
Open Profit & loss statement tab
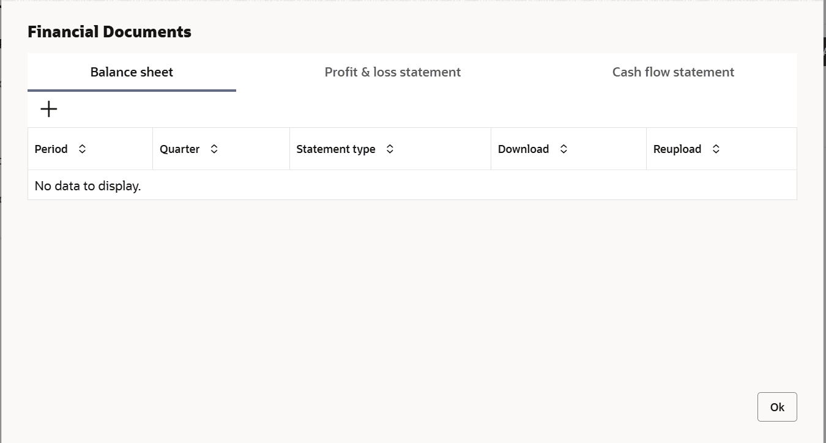click(393, 72)
